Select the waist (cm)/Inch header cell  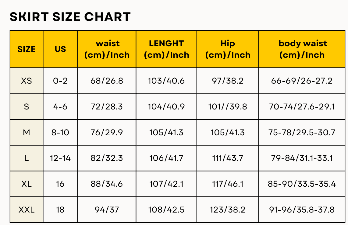pos(107,49)
